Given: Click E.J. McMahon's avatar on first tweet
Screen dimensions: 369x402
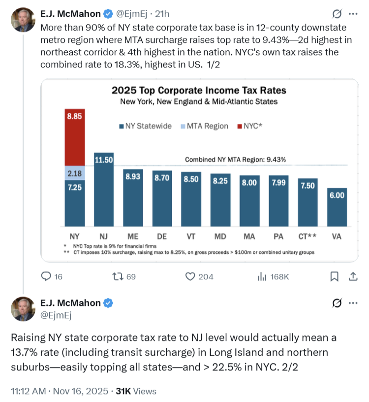Looking at the screenshot, I should [23, 20].
